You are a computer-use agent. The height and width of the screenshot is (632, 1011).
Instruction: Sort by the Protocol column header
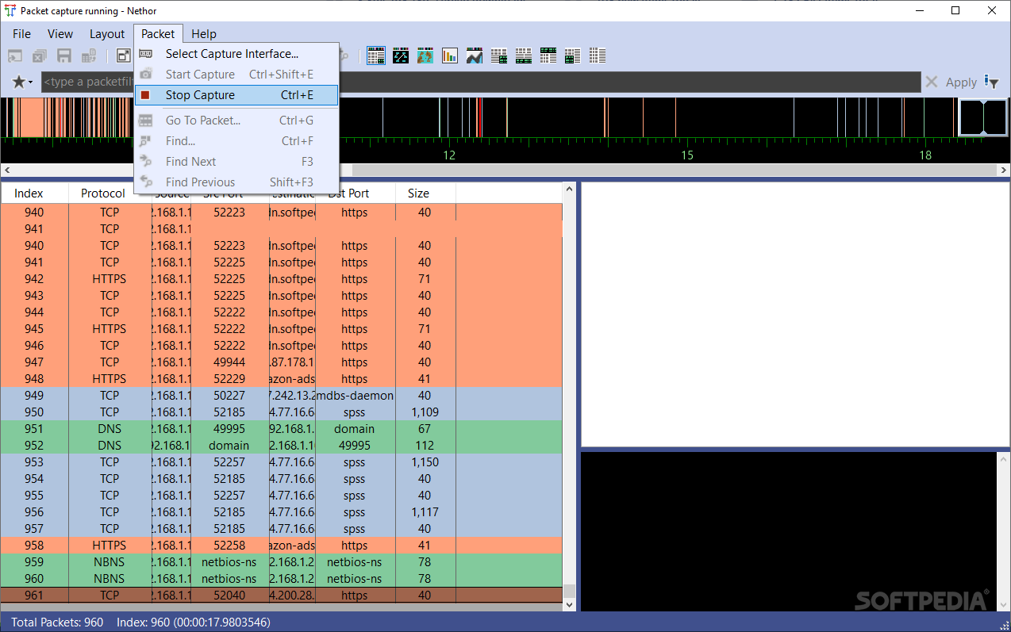tap(103, 193)
